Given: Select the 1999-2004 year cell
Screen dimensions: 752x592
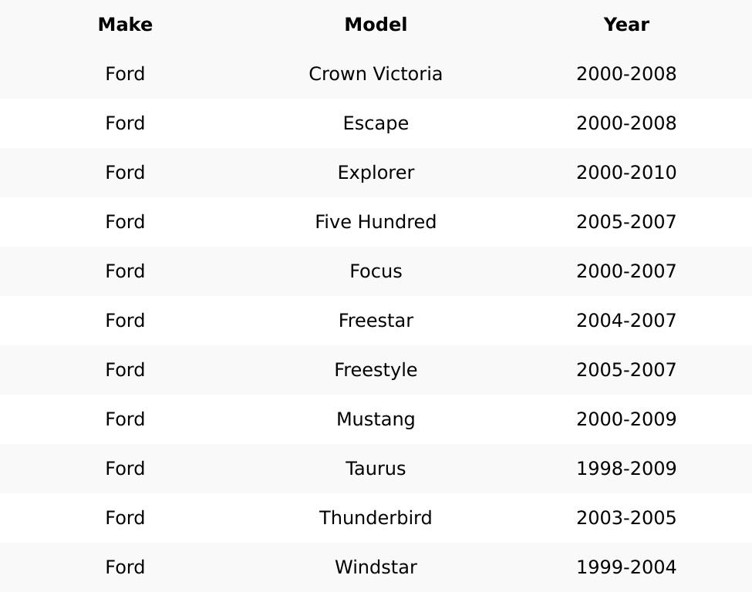Looking at the screenshot, I should [626, 567].
